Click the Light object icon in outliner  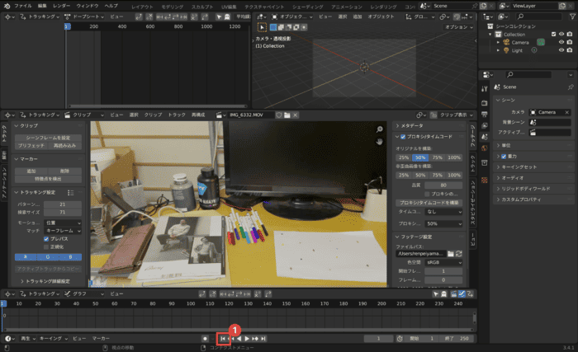(x=507, y=50)
